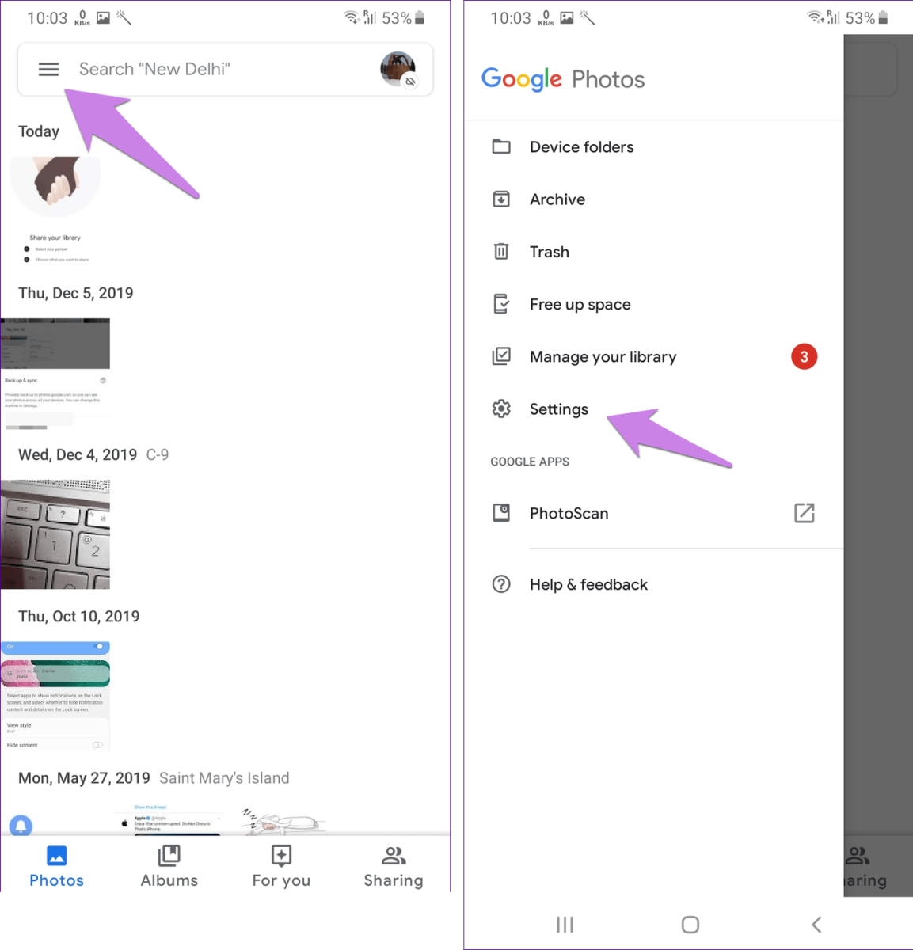Image resolution: width=913 pixels, height=950 pixels.
Task: Open Trash from the drawer
Action: coord(654,252)
